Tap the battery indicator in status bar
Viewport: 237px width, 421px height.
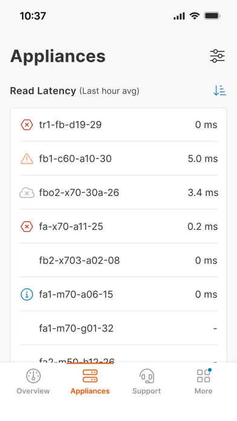212,16
